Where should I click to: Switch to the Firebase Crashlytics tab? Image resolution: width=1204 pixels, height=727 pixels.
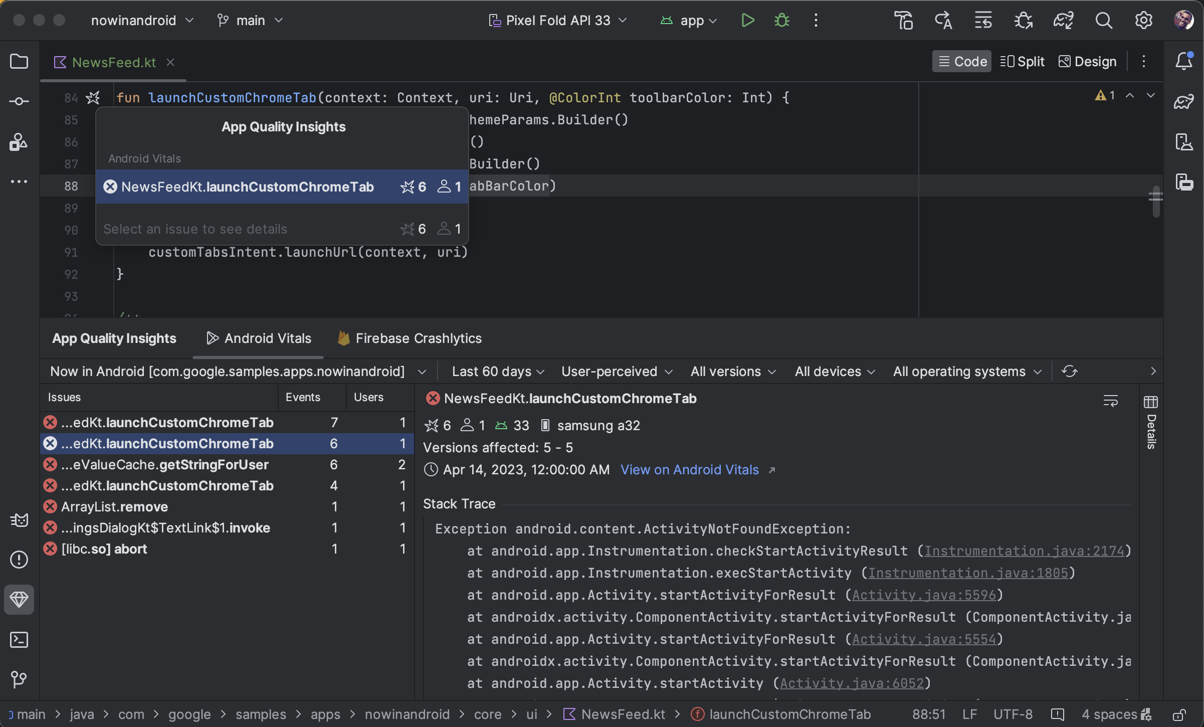click(419, 338)
